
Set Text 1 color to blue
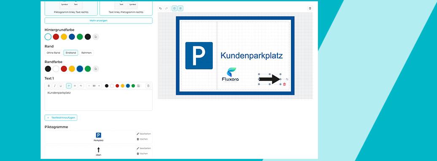coord(128,86)
